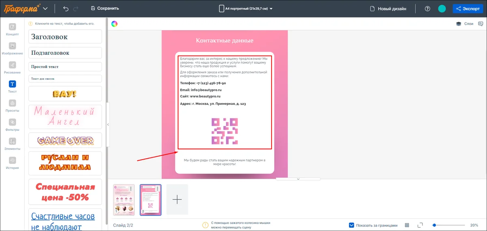Insert Счастливые часов не наблюдают style
Viewport: 487px width, 231px height.
pos(65,220)
